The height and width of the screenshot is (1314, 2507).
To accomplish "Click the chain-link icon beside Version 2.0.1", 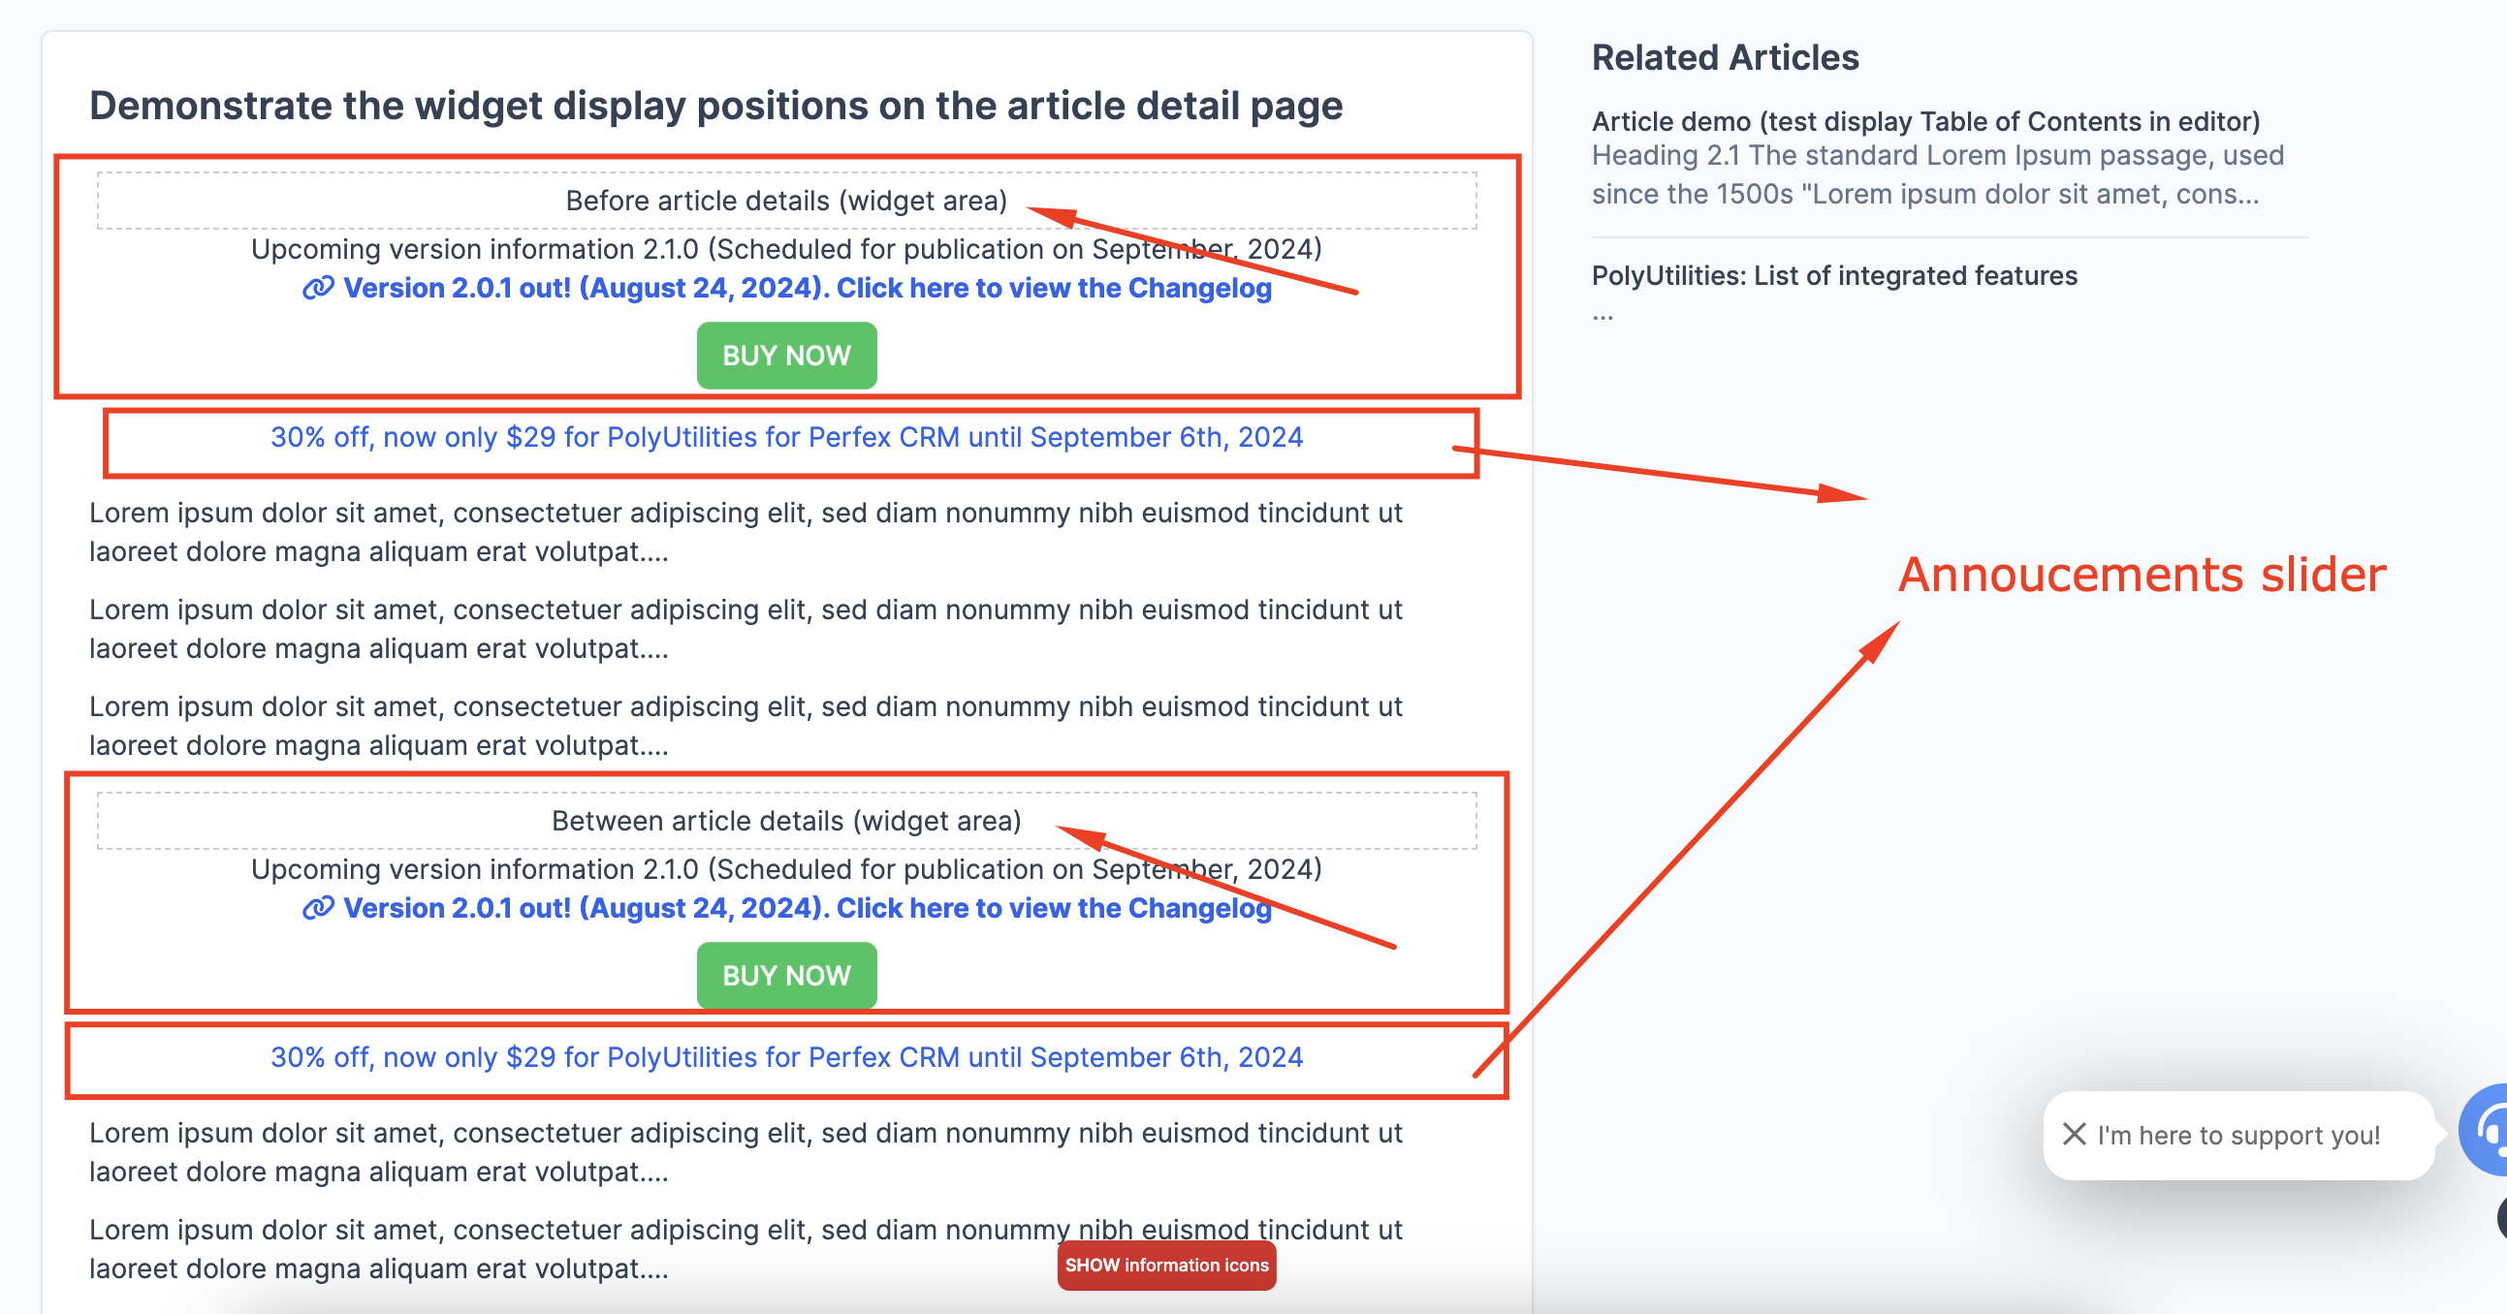I will pyautogui.click(x=316, y=288).
